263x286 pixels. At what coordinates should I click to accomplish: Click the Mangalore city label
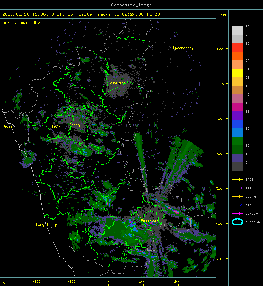point(46,225)
